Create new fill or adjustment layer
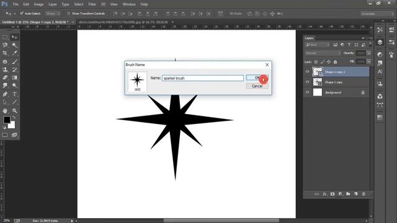 click(341, 194)
